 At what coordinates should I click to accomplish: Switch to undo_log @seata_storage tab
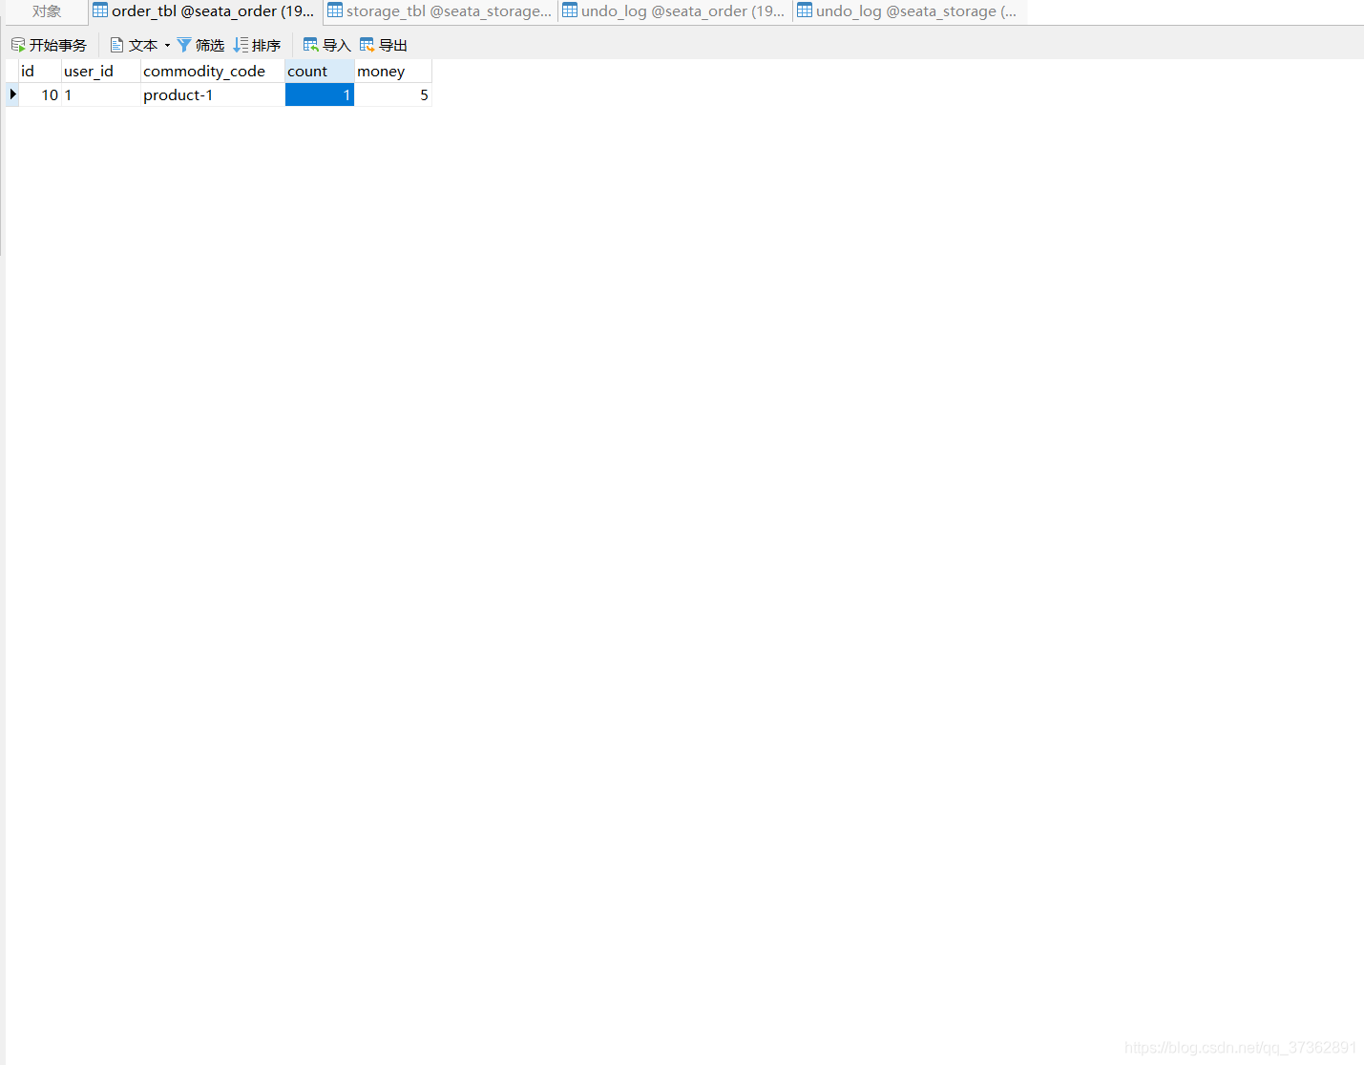(909, 11)
